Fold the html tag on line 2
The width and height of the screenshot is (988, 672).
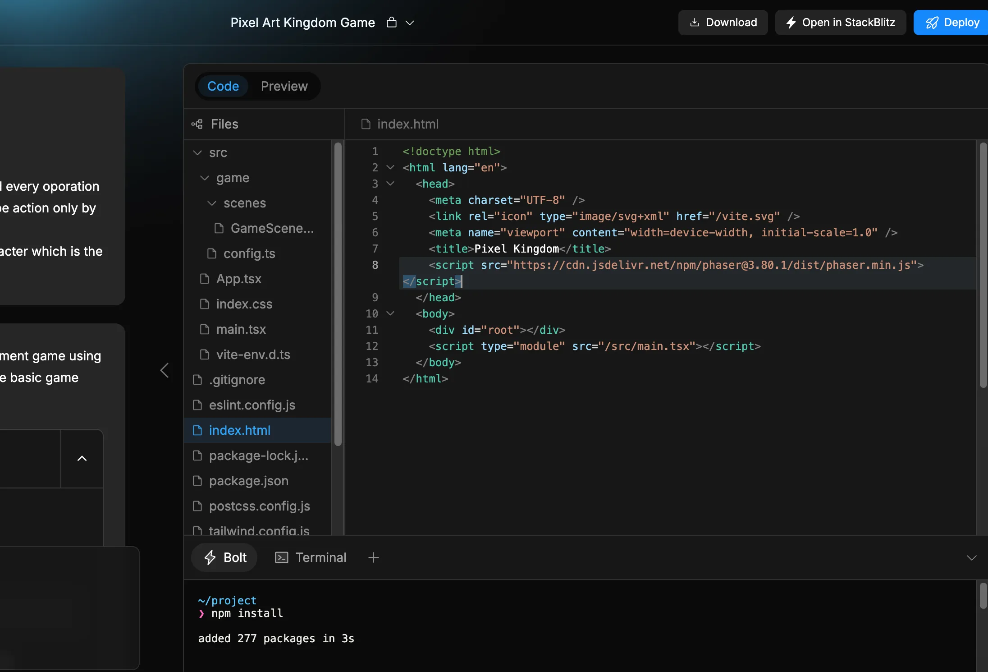(x=390, y=167)
